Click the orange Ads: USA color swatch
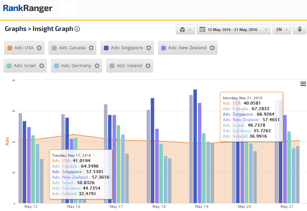The height and width of the screenshot is (211, 307). [10, 48]
